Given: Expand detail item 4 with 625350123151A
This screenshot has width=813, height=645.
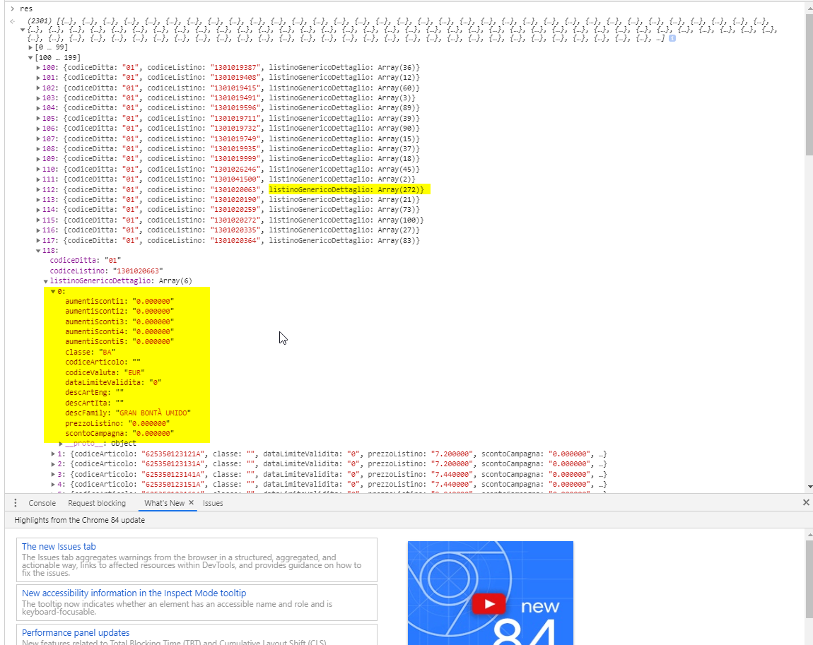Looking at the screenshot, I should 53,485.
